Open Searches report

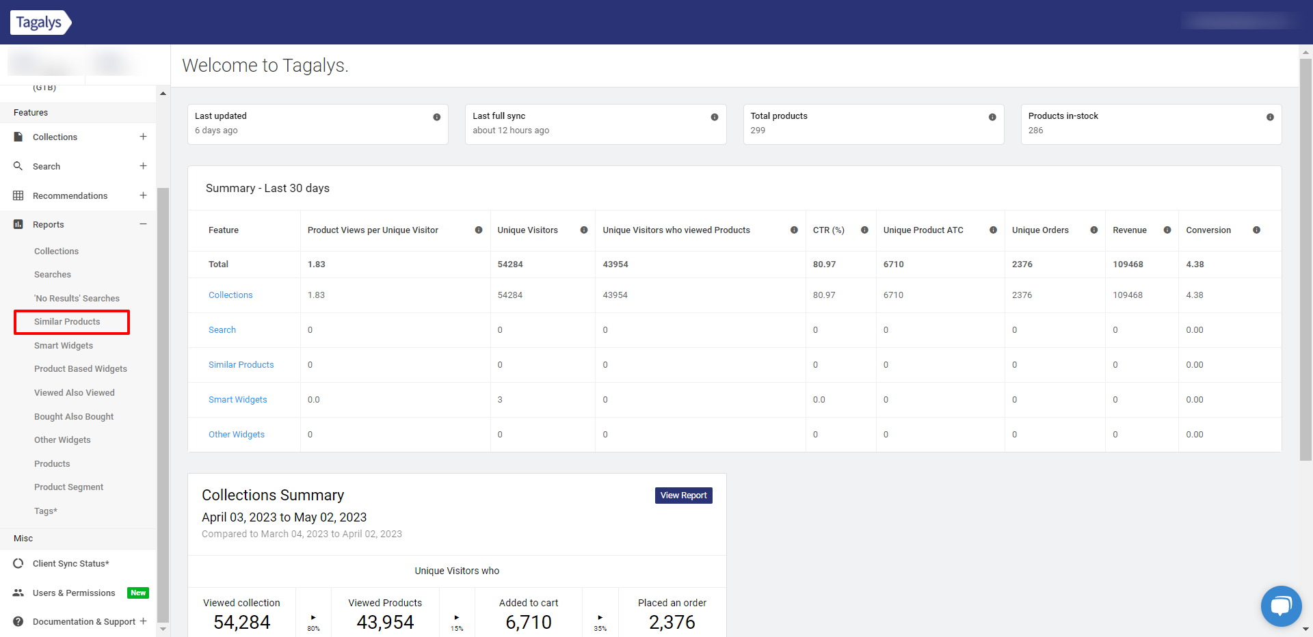[53, 274]
